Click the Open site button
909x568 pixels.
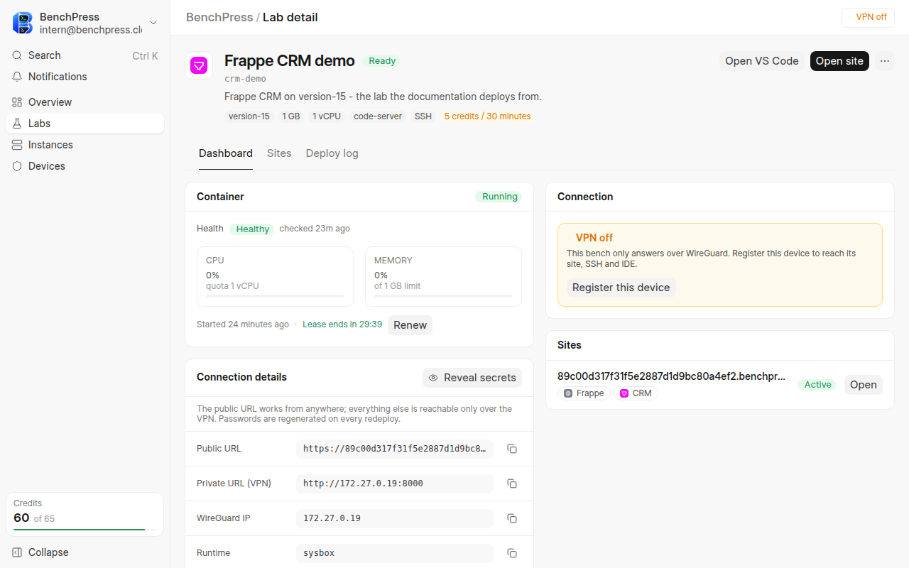pos(839,61)
